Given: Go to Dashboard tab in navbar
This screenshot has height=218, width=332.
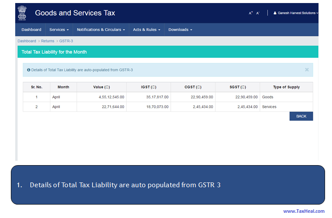Looking at the screenshot, I should click(x=31, y=29).
